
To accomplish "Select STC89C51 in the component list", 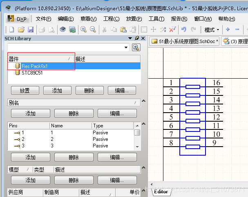I will coord(32,73).
